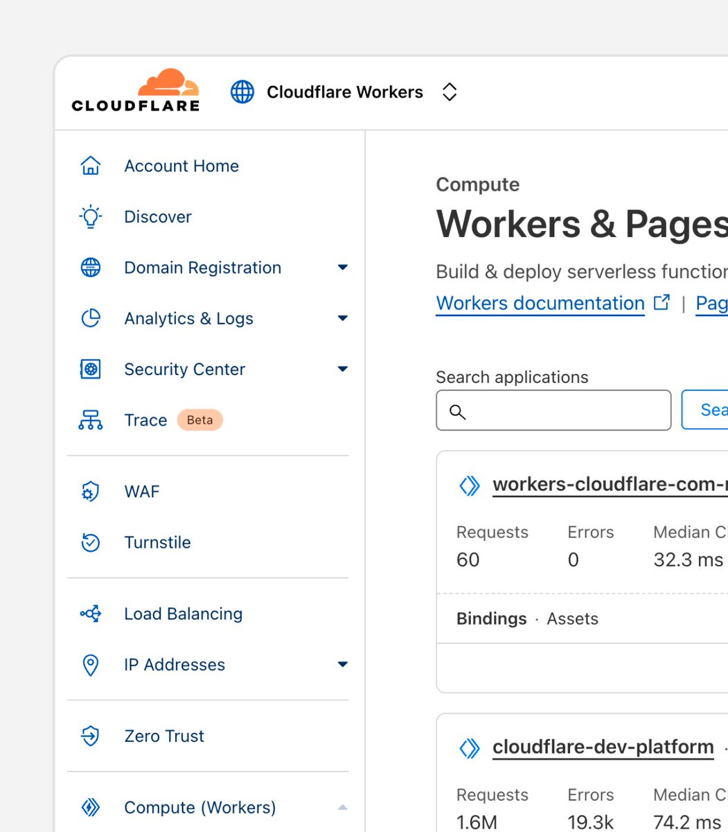The image size is (728, 832).
Task: Click the Discover lightbulb icon
Action: (91, 216)
